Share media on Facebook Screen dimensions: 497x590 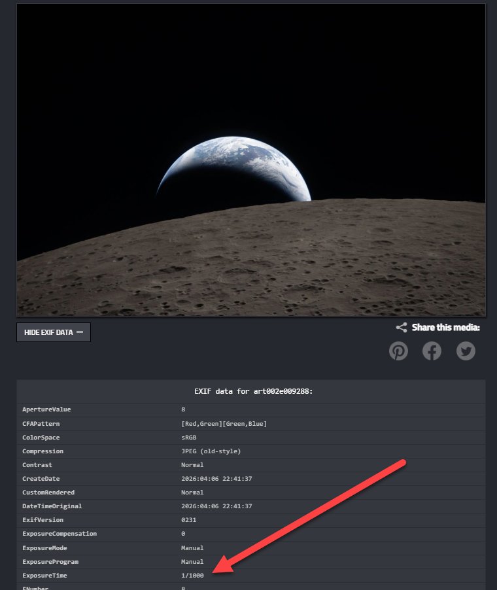click(x=432, y=351)
